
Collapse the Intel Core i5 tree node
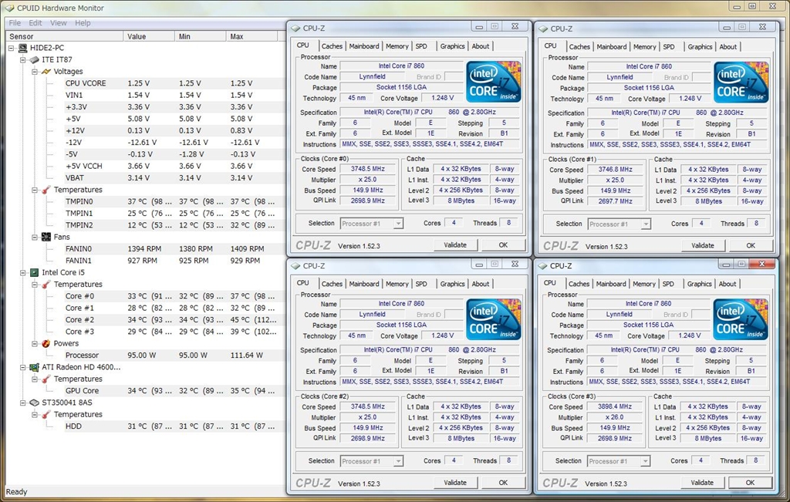pyautogui.click(x=23, y=273)
